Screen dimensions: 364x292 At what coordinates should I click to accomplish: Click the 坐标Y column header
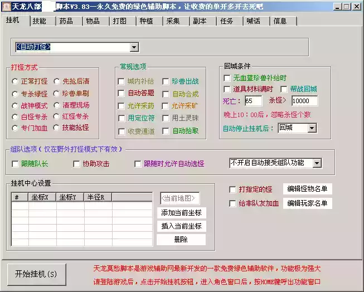pyautogui.click(x=70, y=197)
